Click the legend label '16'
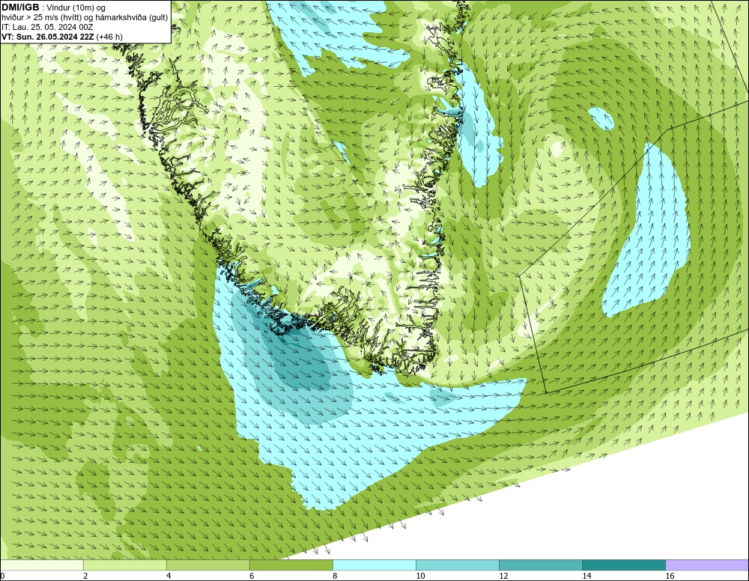Screen dimensions: 749x581 (670, 576)
